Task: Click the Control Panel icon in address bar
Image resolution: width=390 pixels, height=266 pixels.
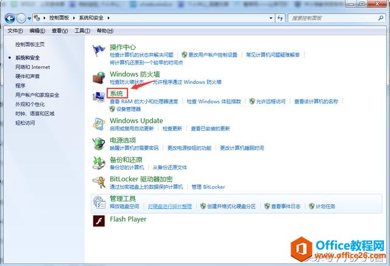Action: click(37, 18)
